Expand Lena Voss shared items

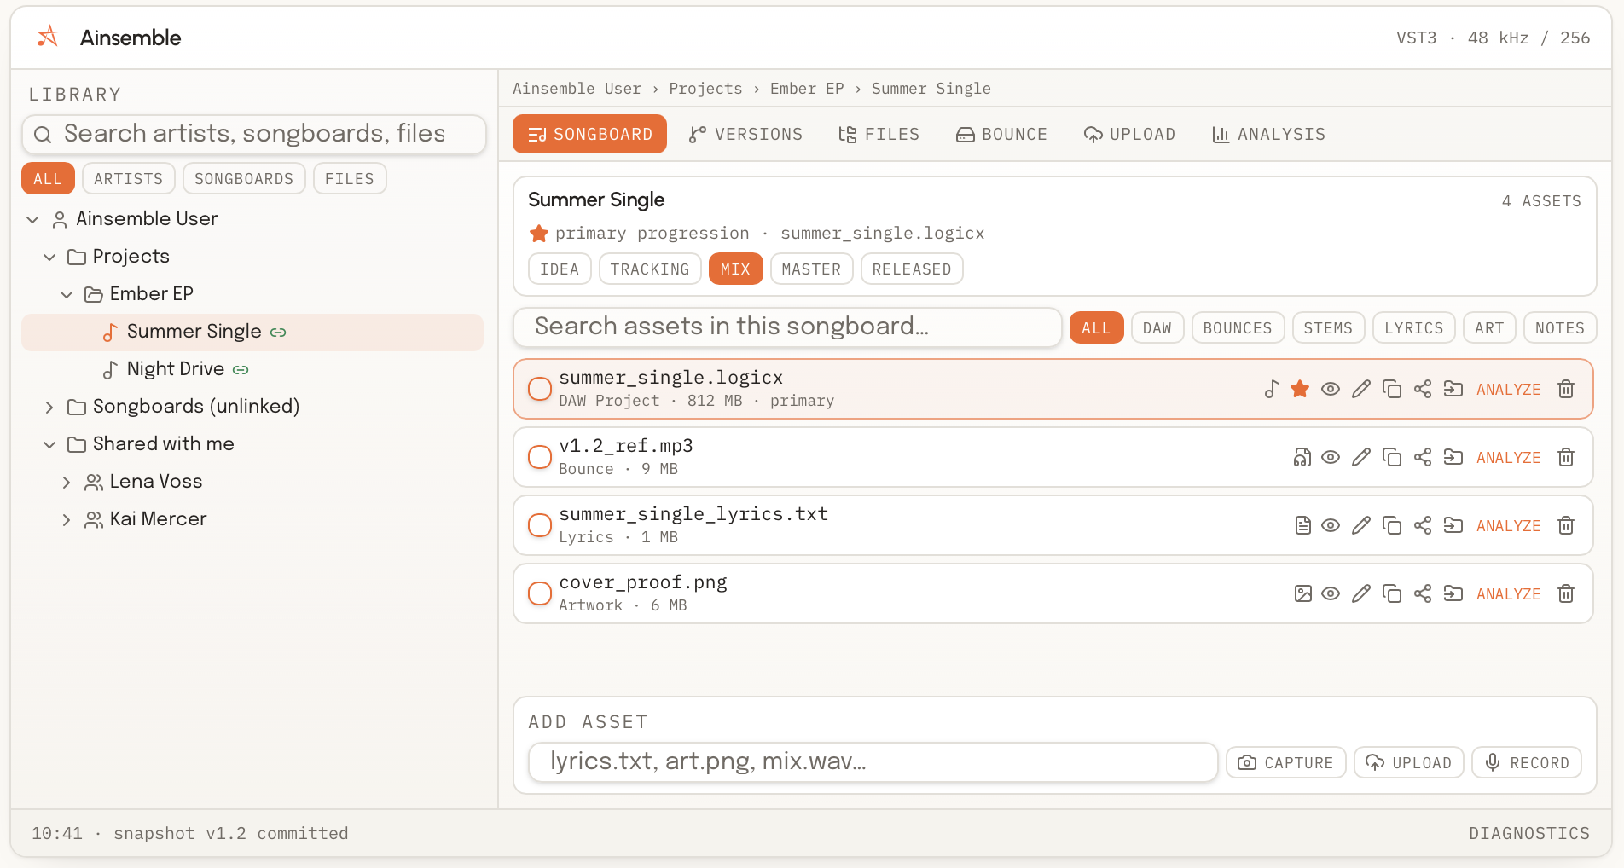(67, 483)
